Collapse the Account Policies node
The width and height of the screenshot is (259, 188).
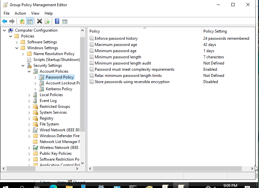coord(29,71)
